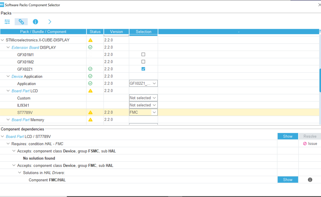Viewport: 321px width, 197px height.
Task: Click warning icon on Board Part LCD row
Action: tap(90, 91)
